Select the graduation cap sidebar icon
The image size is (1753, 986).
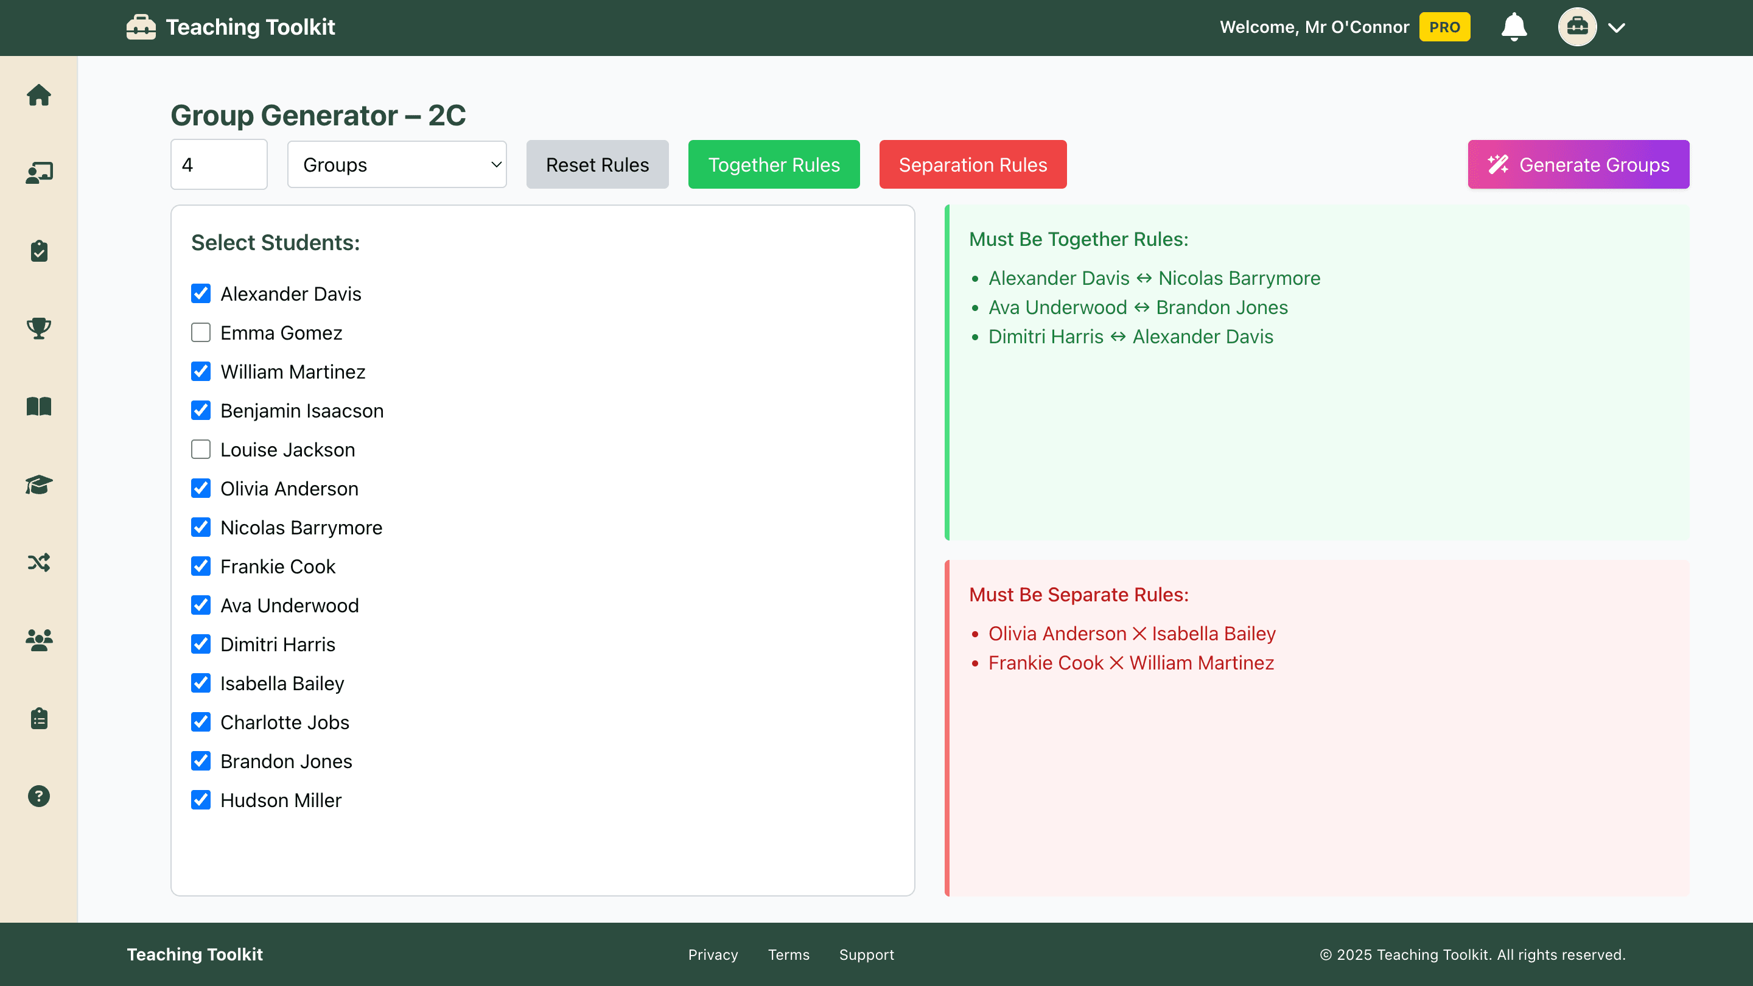pyautogui.click(x=39, y=484)
